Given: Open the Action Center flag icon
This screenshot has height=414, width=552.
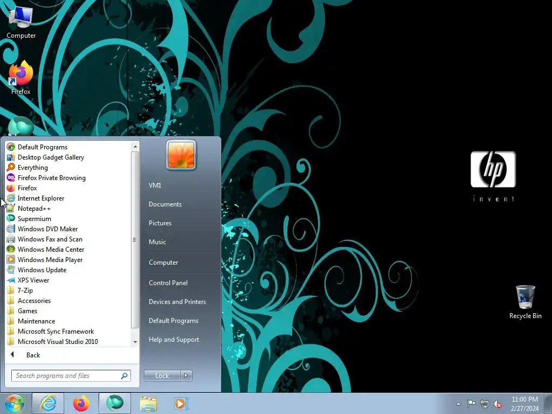Looking at the screenshot, I should [471, 404].
